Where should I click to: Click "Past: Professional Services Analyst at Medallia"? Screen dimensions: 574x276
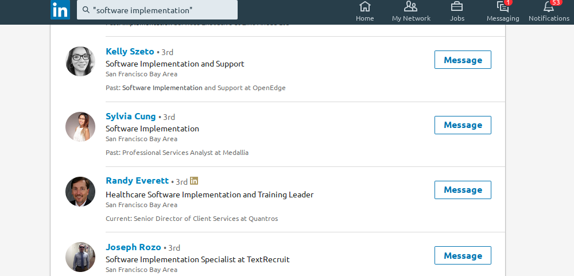(177, 153)
